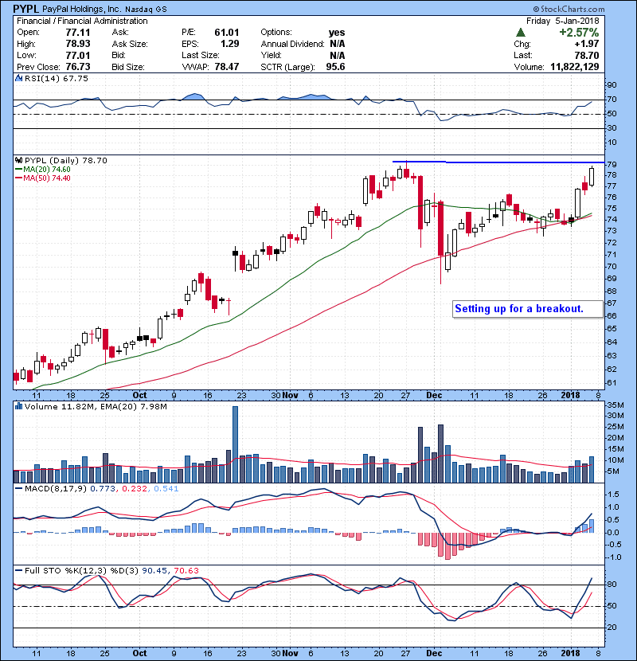
Task: Click the Prev Close value 76.73
Action: 78,67
